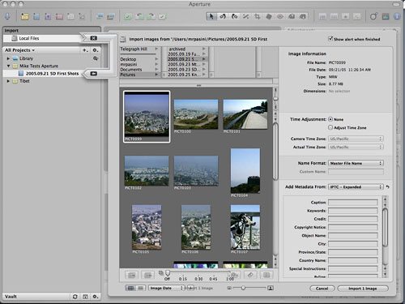Open the Add Metadata From dropdown

pyautogui.click(x=356, y=187)
